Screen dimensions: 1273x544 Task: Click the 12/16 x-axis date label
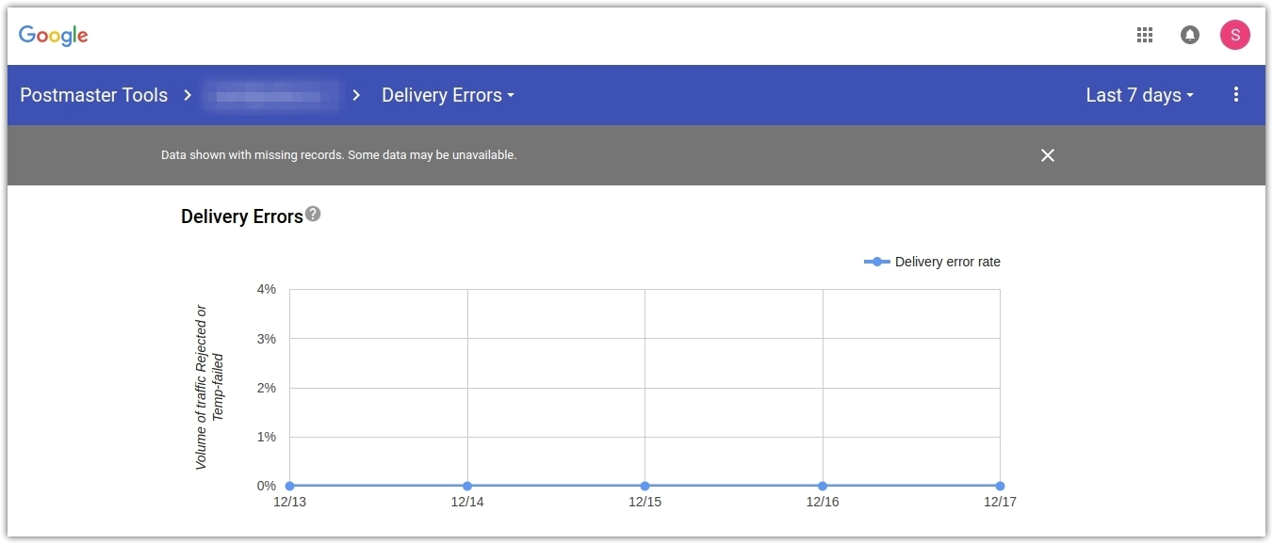(823, 503)
